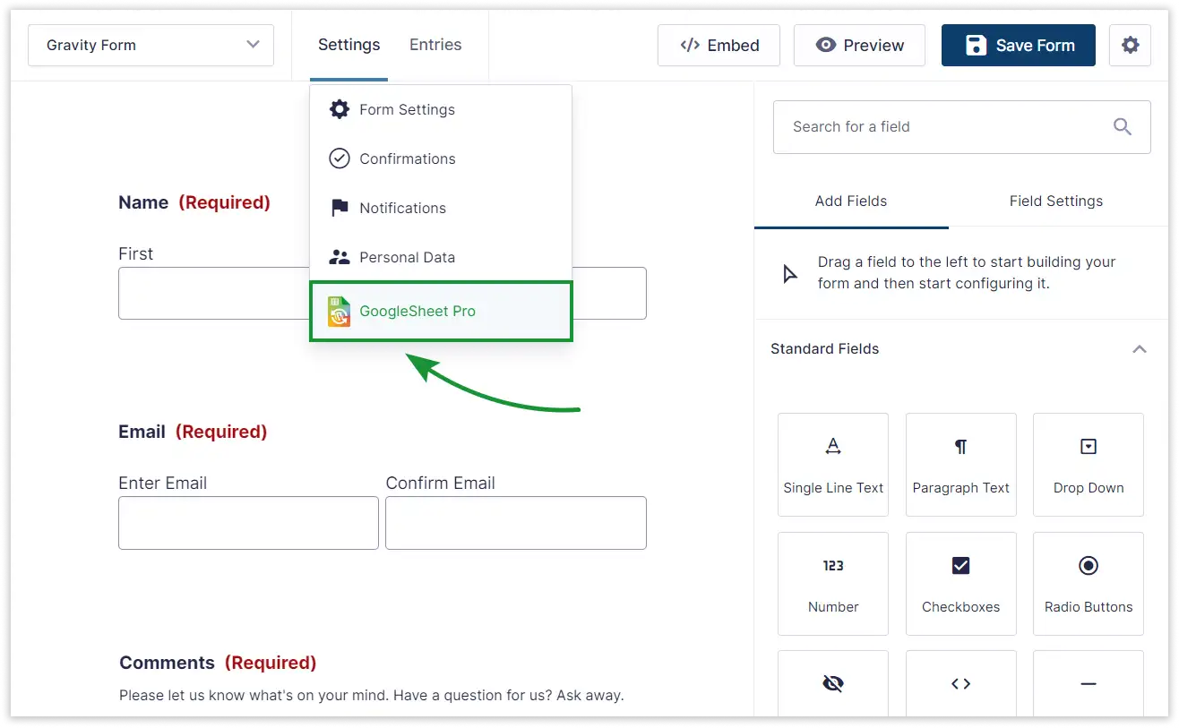
Task: Collapse the Standard Fields section
Action: coord(1139,349)
